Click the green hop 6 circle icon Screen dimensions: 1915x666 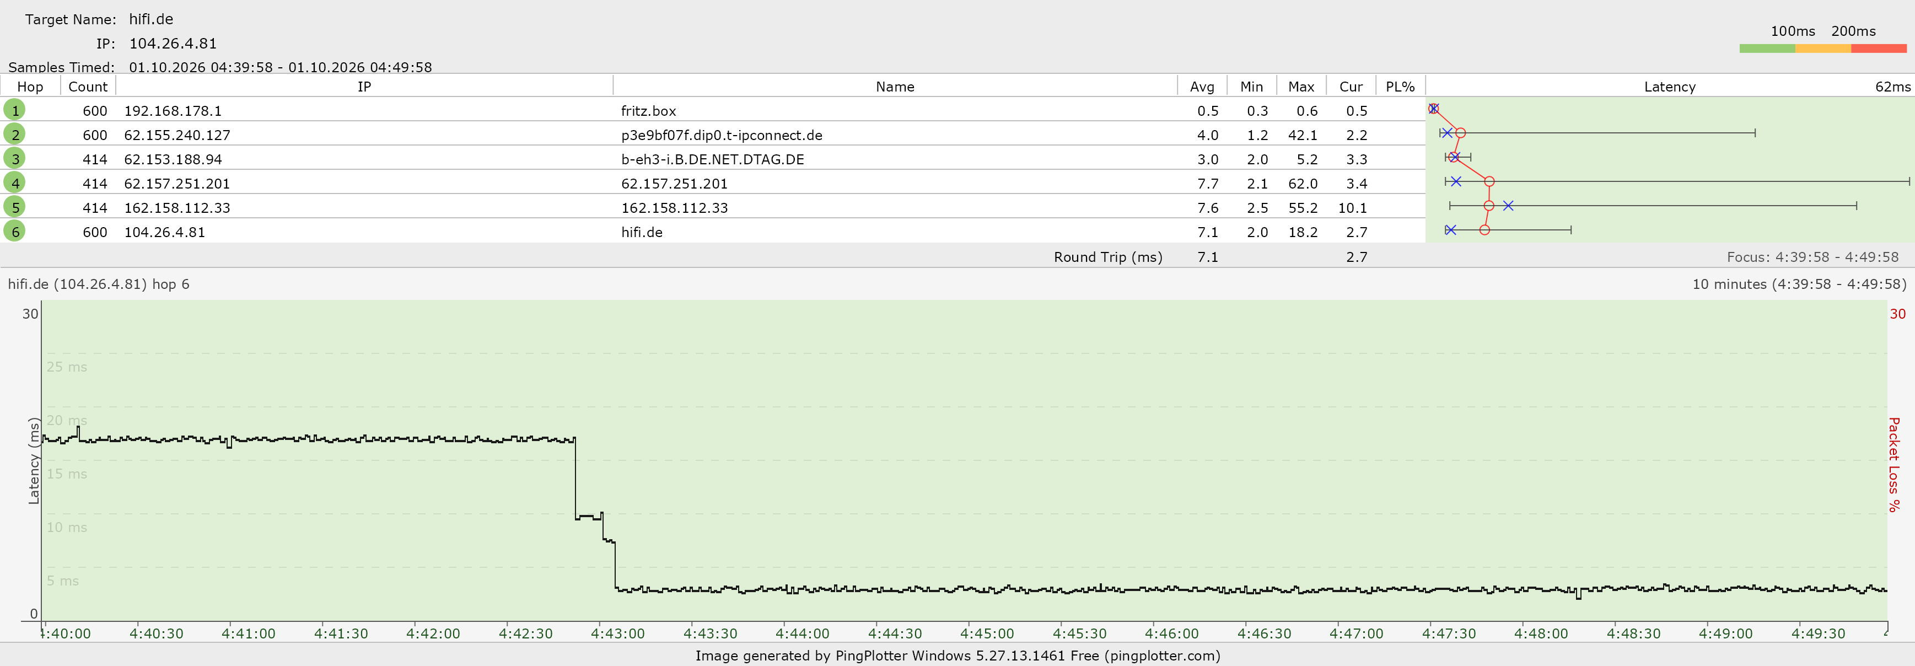tap(15, 231)
